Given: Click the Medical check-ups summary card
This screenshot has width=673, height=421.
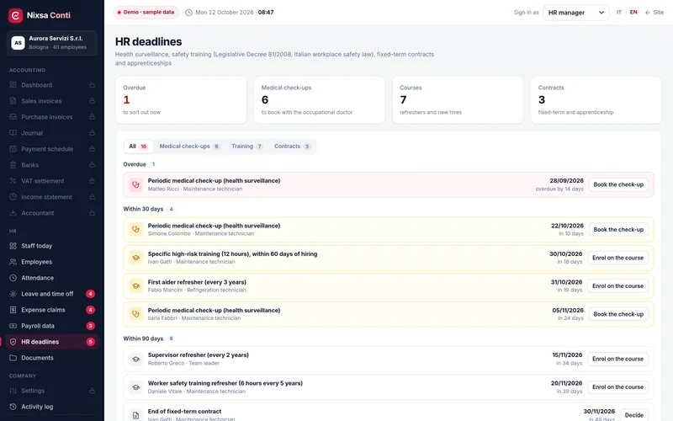Looking at the screenshot, I should (x=320, y=100).
